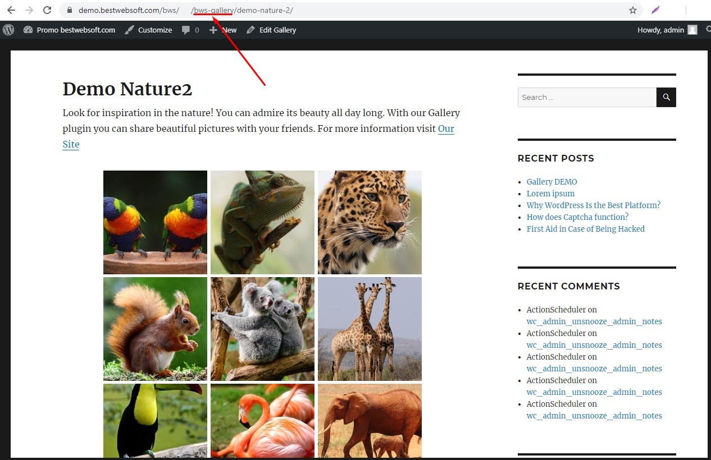Open the toucan thumbnail
Viewport: 711px width, 460px height.
[x=155, y=421]
